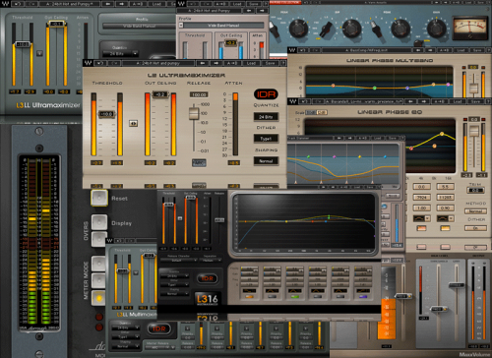Open the Shaping Normal selector in L2
The image size is (492, 358).
(266, 161)
